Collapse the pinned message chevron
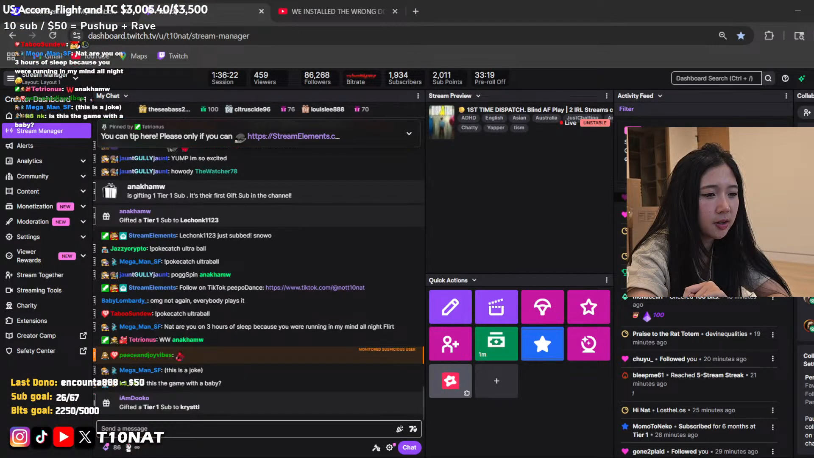 pyautogui.click(x=409, y=134)
